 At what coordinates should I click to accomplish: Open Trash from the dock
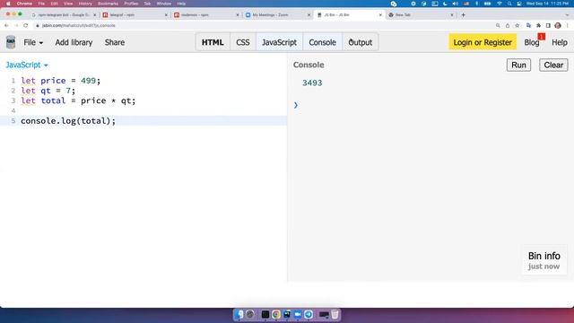335,314
